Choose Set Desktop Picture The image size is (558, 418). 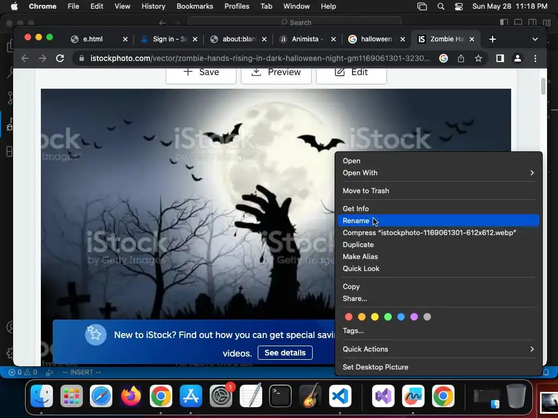tap(439, 367)
